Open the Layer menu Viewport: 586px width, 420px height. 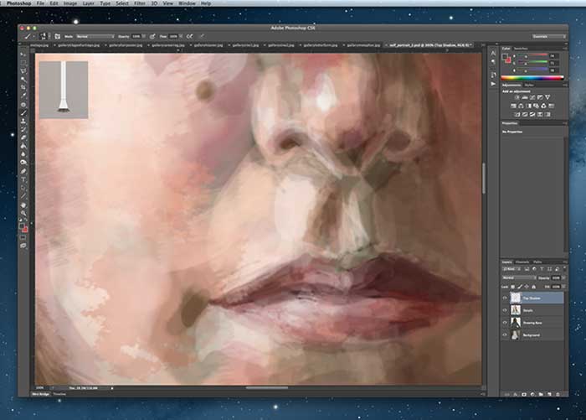[x=88, y=3]
